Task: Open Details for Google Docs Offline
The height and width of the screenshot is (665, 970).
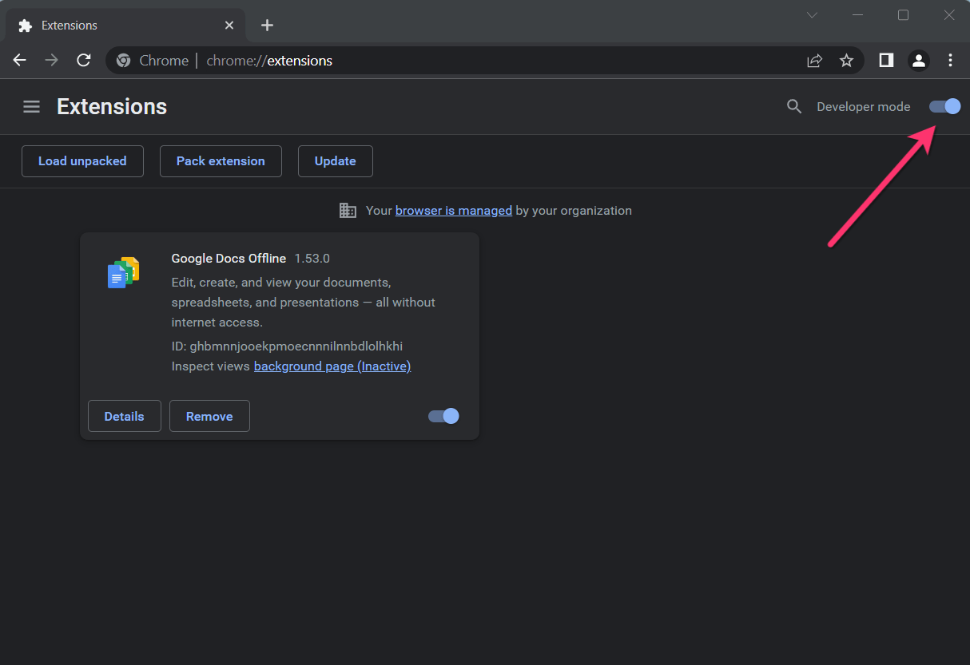Action: [x=124, y=416]
